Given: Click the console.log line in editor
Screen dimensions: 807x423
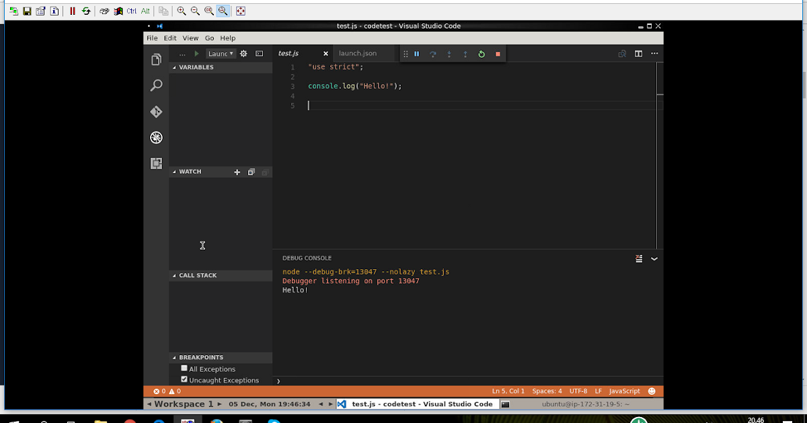Looking at the screenshot, I should click(354, 86).
